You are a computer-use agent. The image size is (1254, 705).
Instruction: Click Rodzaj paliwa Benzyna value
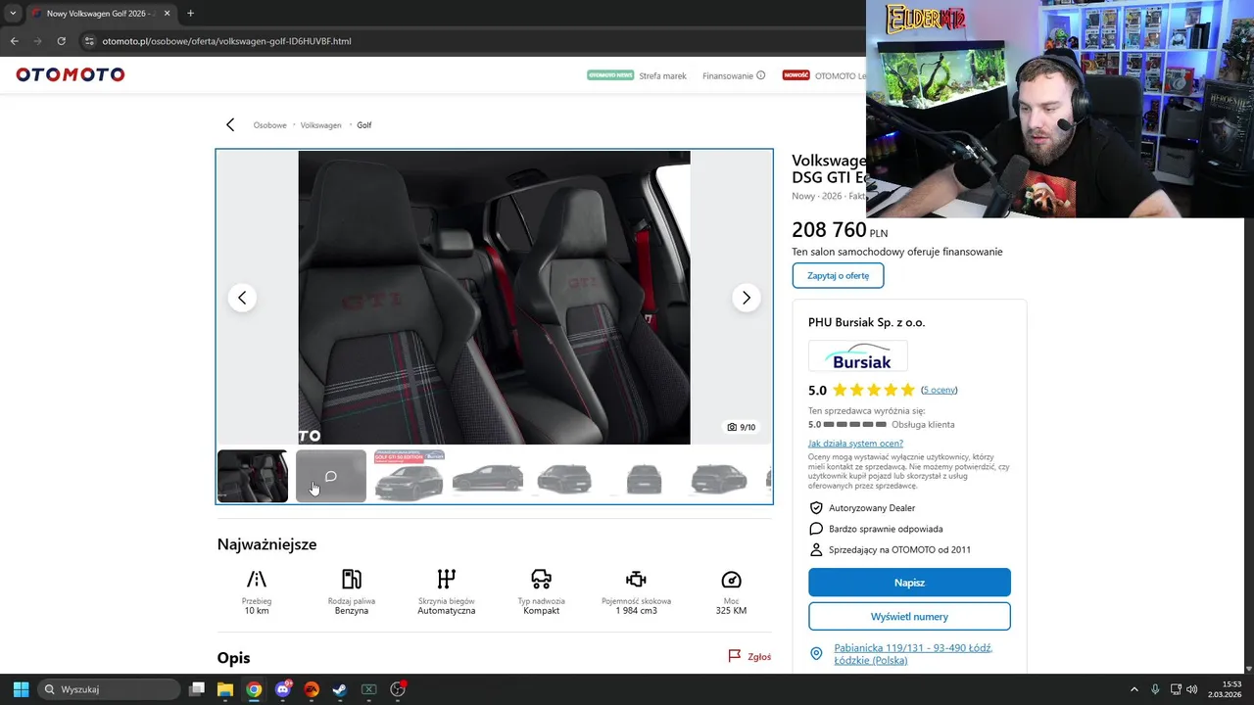click(352, 610)
